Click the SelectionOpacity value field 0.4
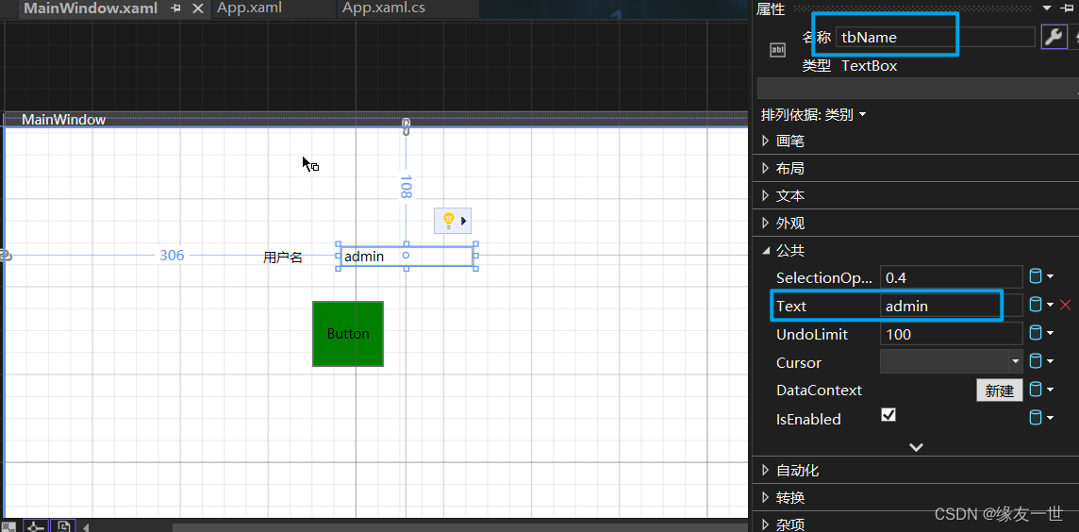Screen dimensions: 1079x532 951,277
